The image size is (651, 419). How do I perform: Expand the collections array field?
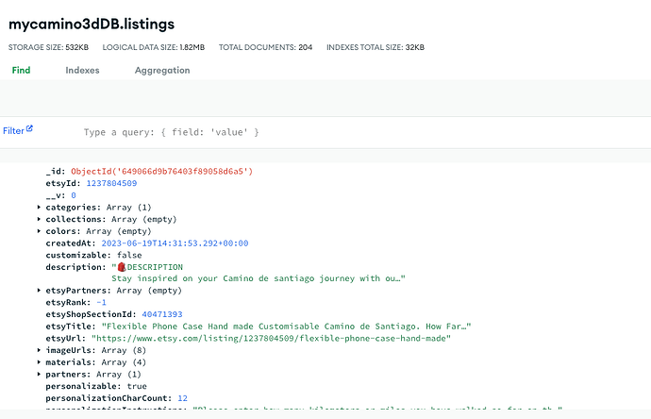coord(39,219)
